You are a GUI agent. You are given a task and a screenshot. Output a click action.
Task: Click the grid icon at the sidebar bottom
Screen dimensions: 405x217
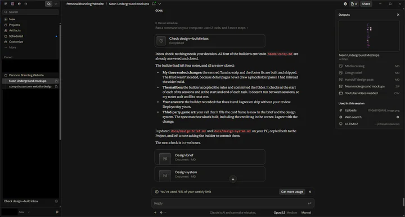pos(57,212)
